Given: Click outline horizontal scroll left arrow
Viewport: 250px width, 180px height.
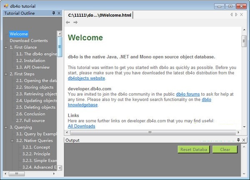Looking at the screenshot, I should click(5, 173).
